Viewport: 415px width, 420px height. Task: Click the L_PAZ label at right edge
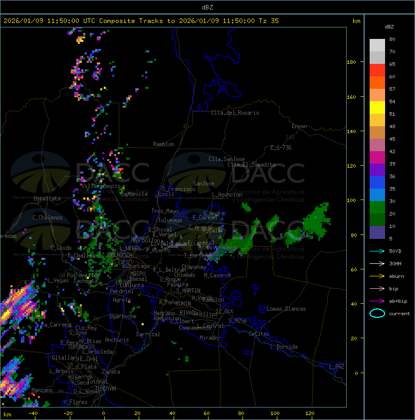point(337,367)
